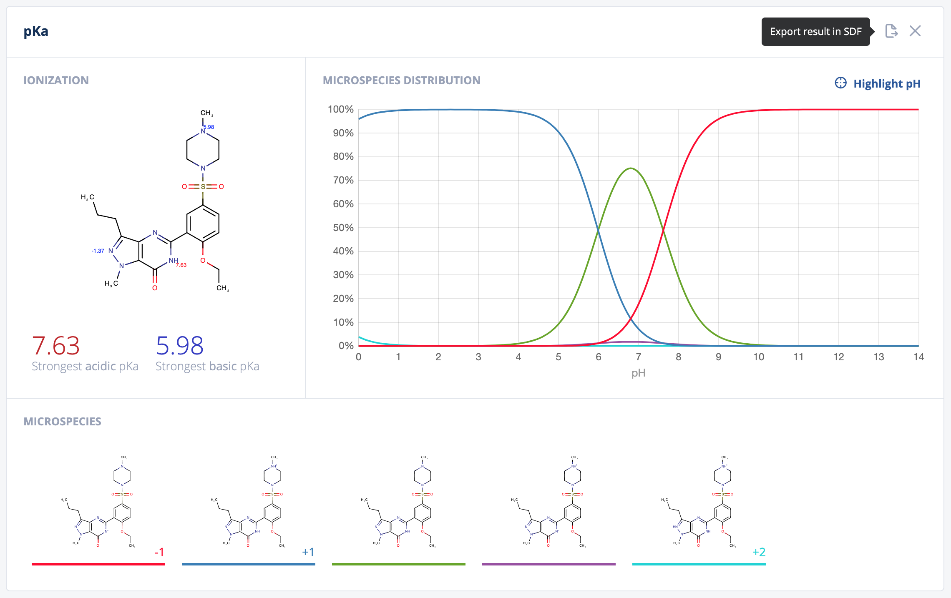
Task: Click the 5.98 label on piperazine nitrogen
Action: 209,127
